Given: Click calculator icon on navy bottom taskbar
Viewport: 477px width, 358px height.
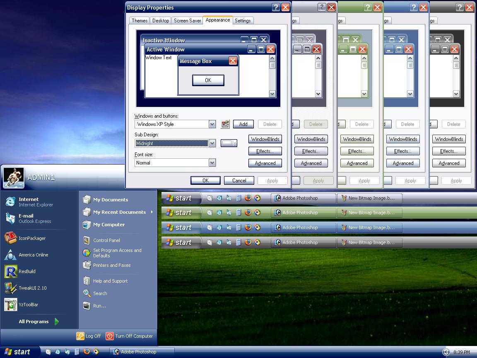Looking at the screenshot, I should (x=77, y=352).
